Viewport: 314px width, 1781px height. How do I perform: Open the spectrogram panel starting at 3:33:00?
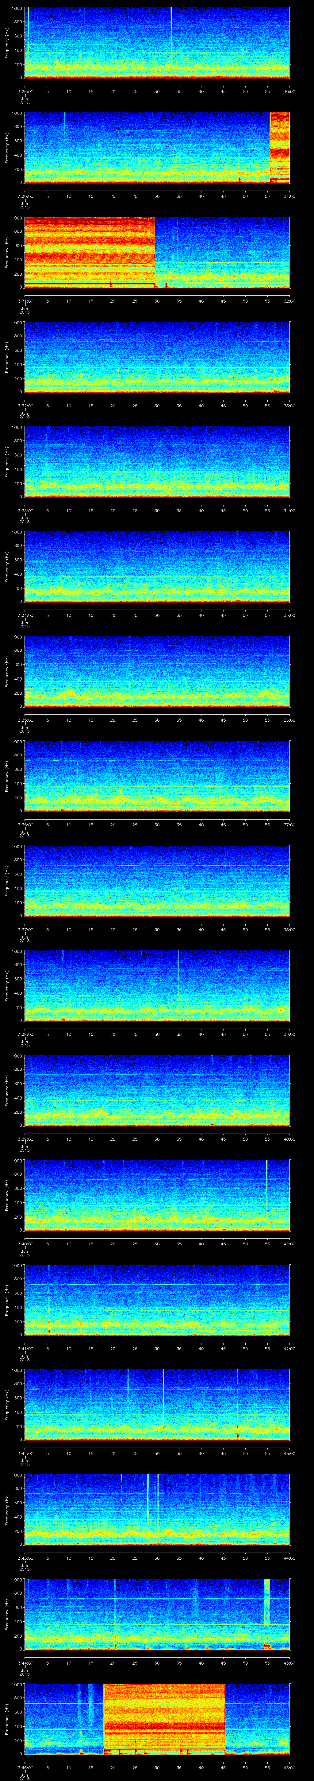(x=157, y=462)
